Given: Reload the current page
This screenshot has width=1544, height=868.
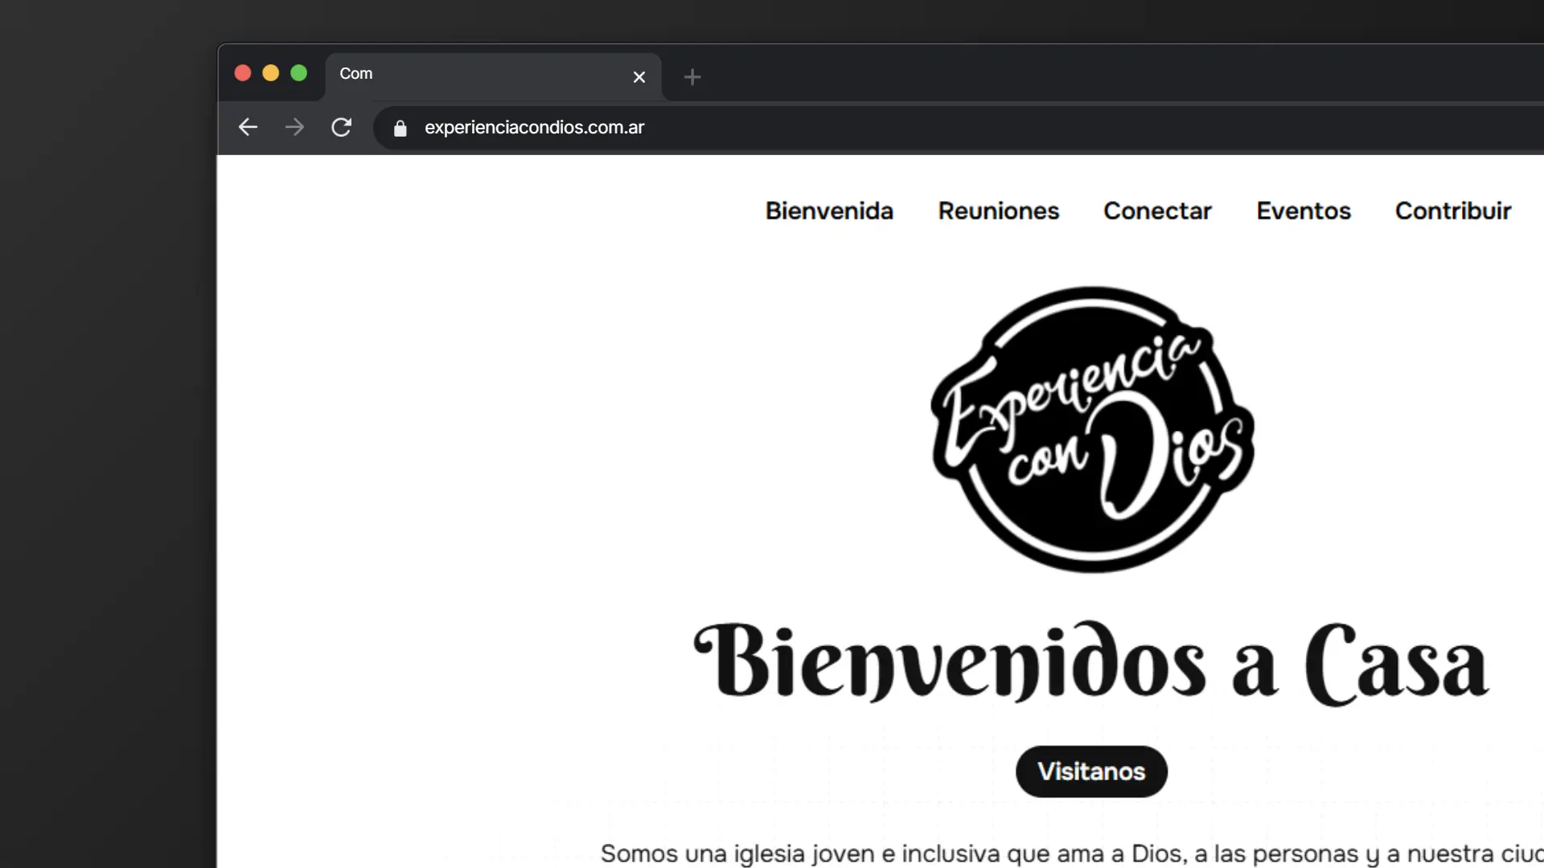Looking at the screenshot, I should 341,127.
